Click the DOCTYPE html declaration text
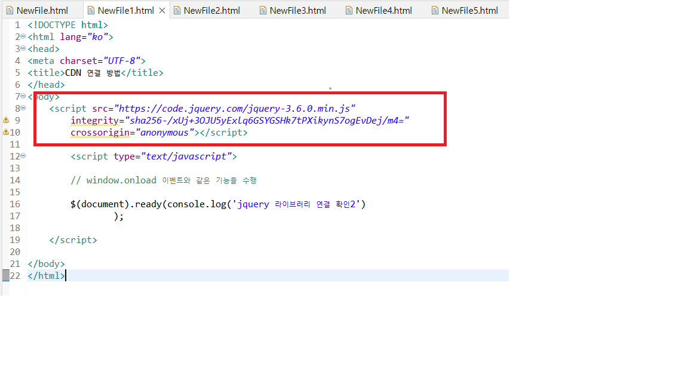The image size is (688, 387). [x=67, y=25]
